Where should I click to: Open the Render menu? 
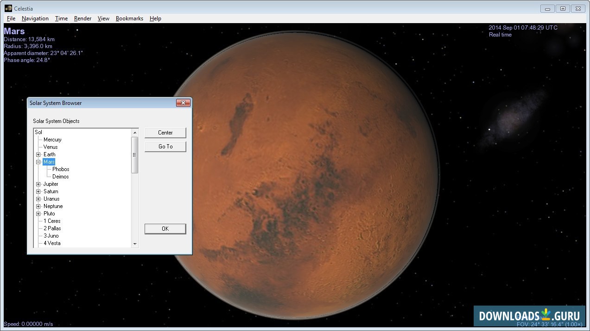tap(82, 18)
